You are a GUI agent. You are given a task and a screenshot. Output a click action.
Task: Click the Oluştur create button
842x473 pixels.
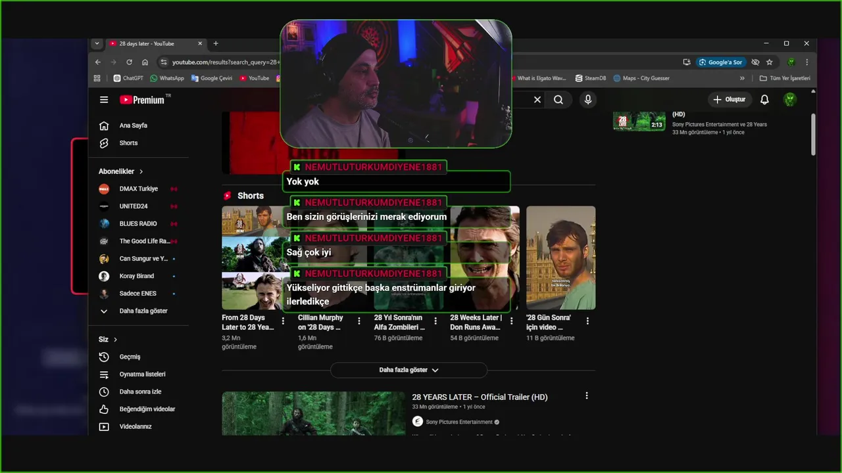(730, 100)
